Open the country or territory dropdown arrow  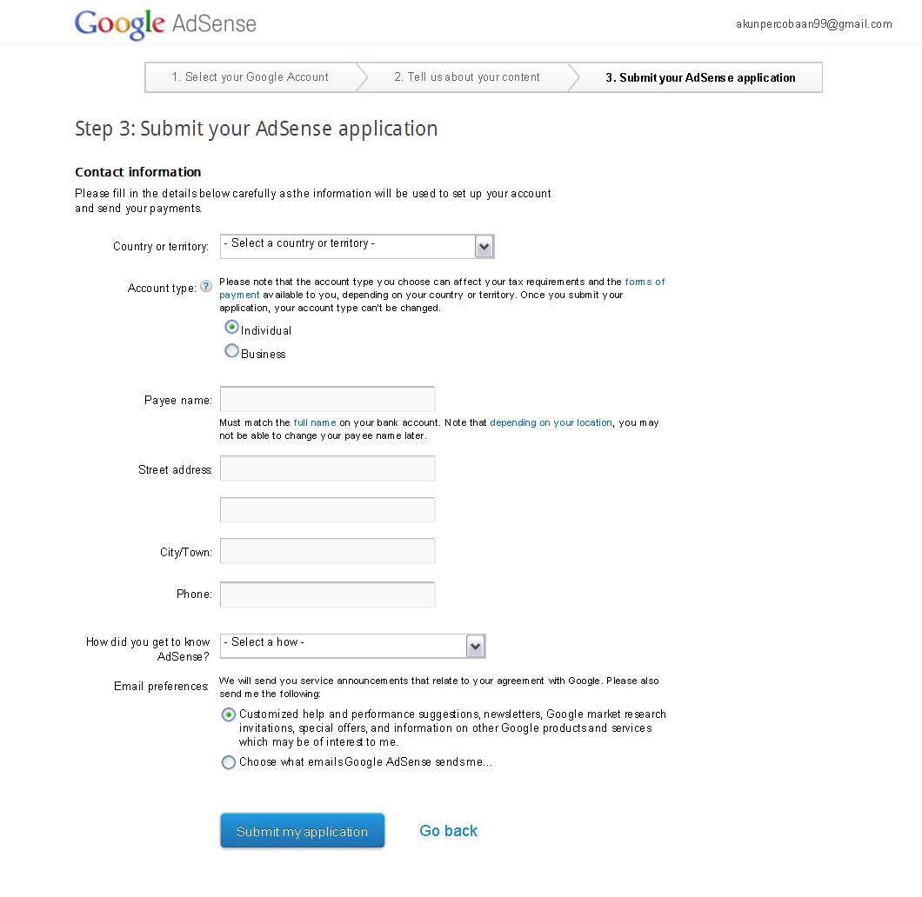(x=484, y=247)
